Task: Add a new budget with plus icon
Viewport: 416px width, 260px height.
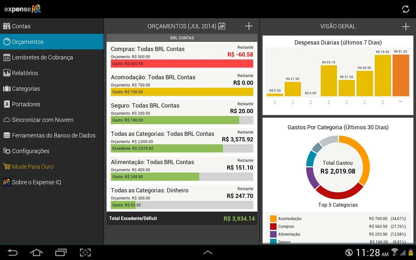Action: coord(249,26)
